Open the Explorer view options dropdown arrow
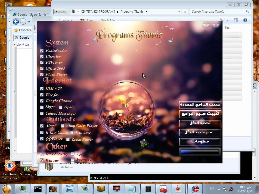This screenshot has width=259, height=194. click(x=228, y=20)
